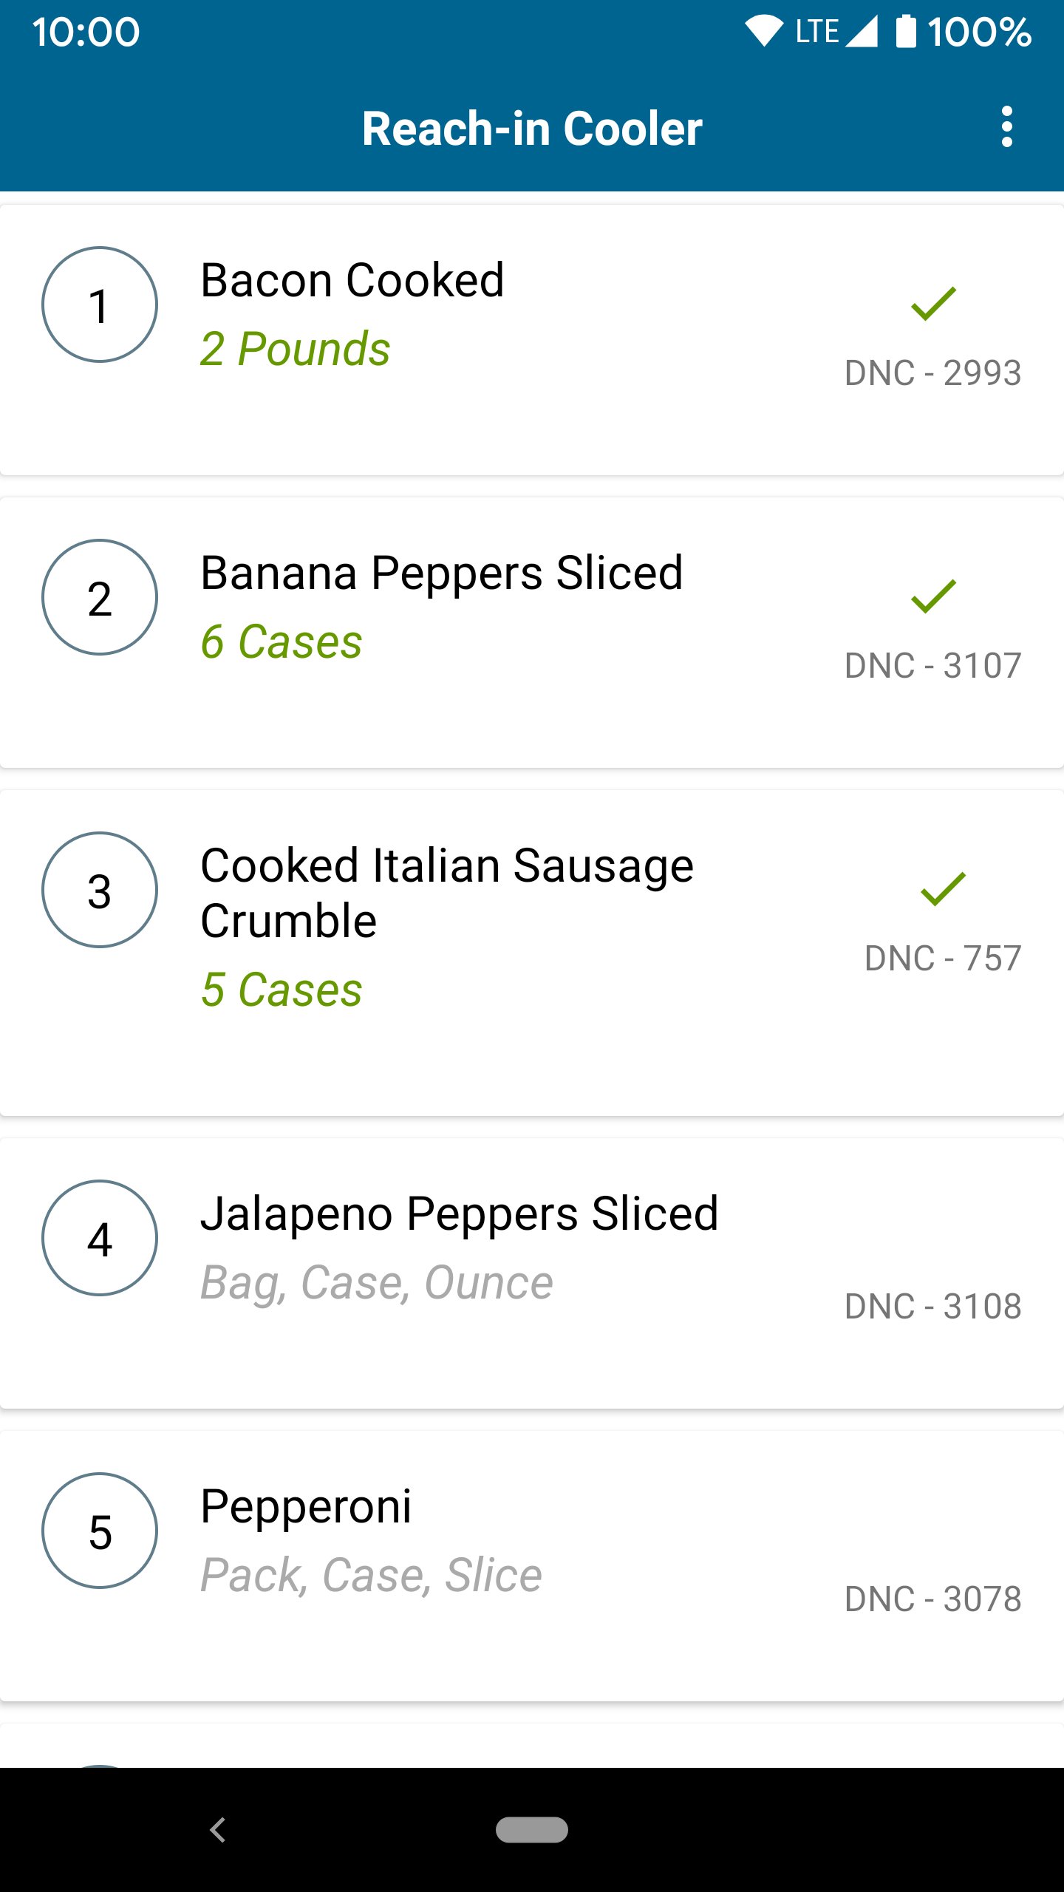
Task: Edit the 2 Pounds quantity
Action: (295, 349)
